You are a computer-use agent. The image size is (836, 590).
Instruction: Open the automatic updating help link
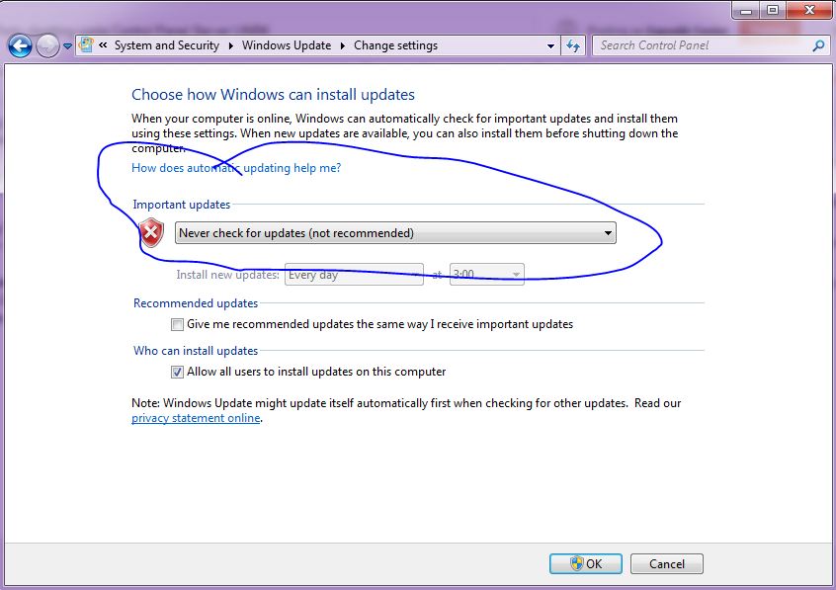pyautogui.click(x=236, y=168)
